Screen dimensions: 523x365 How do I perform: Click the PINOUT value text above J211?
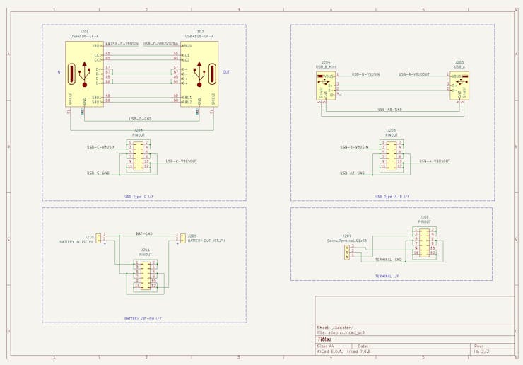click(146, 255)
